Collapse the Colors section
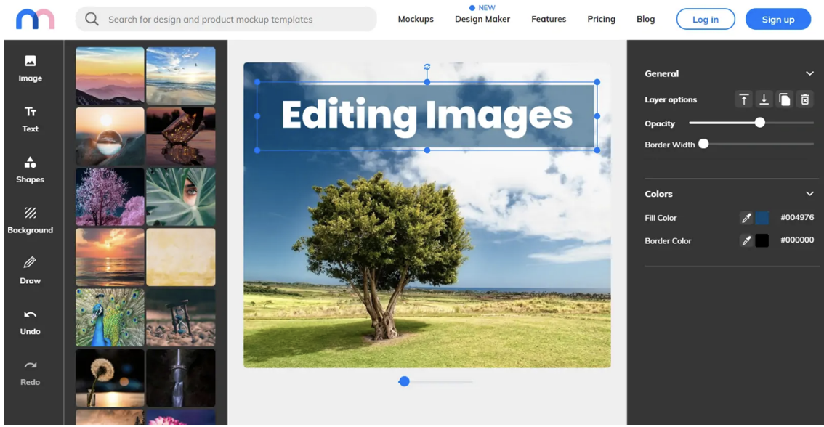This screenshot has width=824, height=427. pyautogui.click(x=809, y=194)
